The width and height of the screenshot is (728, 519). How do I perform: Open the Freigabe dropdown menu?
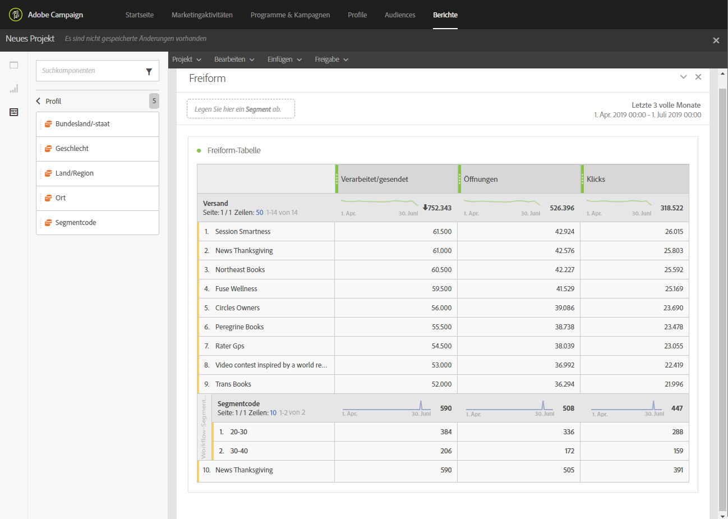coord(332,59)
